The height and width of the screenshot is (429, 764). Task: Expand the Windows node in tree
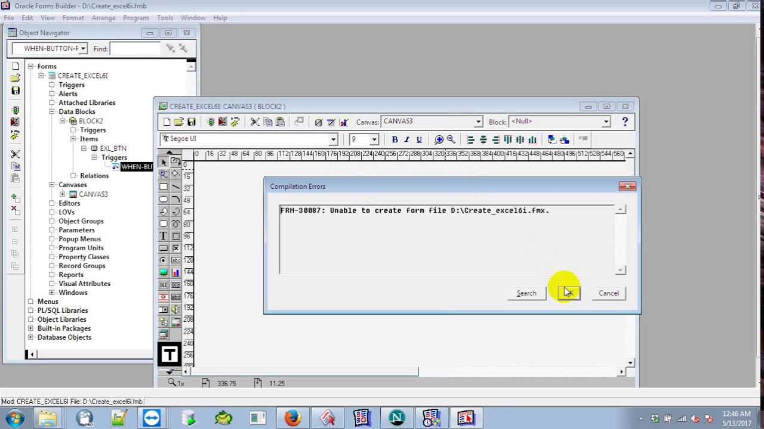(x=52, y=293)
